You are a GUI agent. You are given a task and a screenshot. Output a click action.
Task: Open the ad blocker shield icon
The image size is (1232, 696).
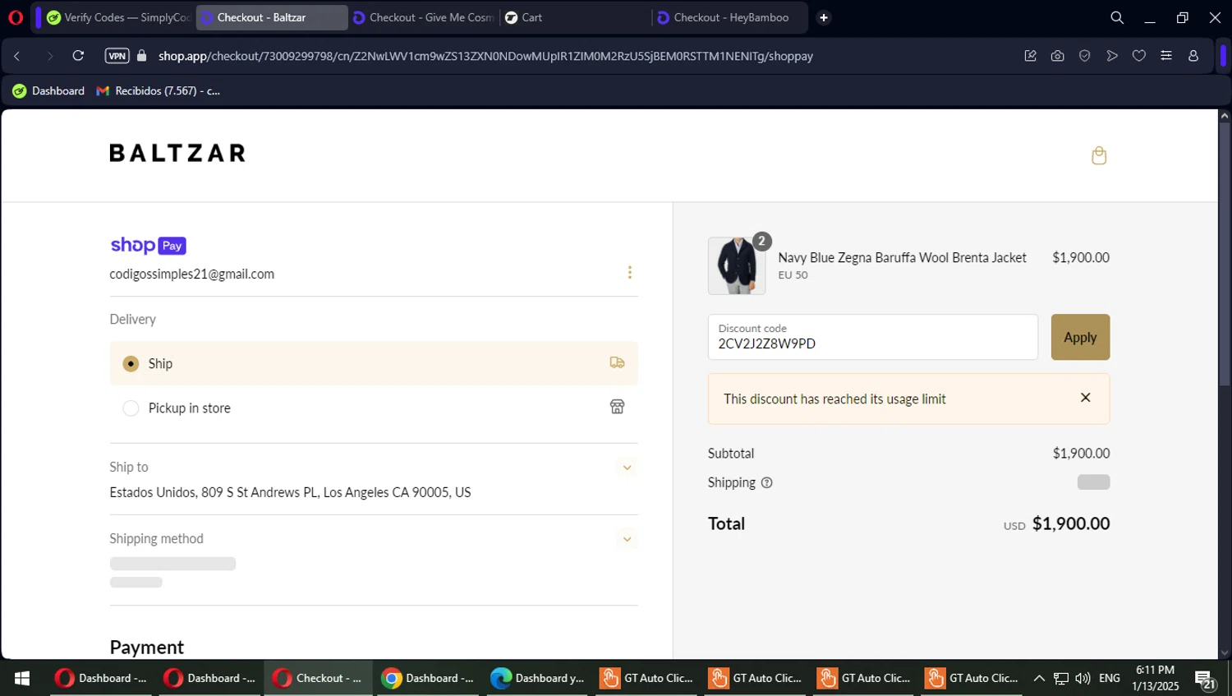(1085, 56)
